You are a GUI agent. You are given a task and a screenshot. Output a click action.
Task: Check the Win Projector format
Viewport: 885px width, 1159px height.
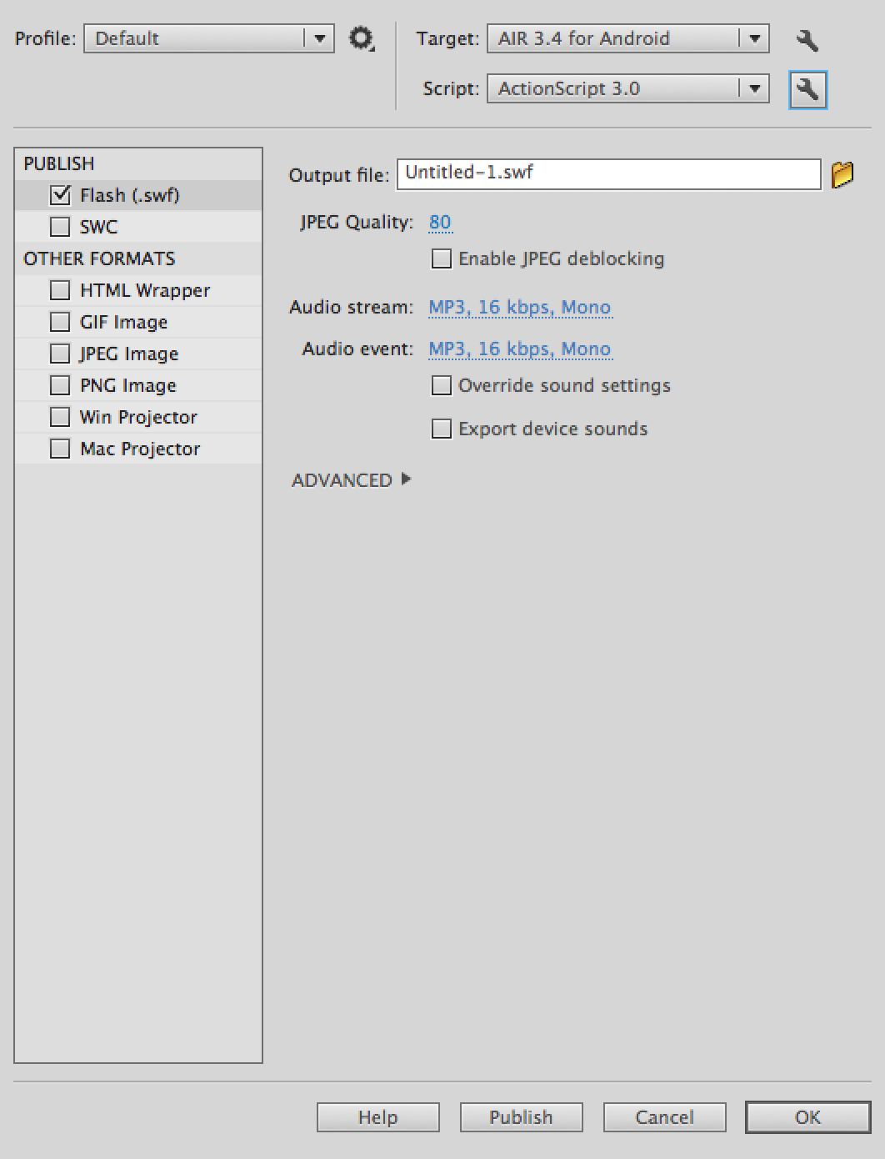(60, 417)
